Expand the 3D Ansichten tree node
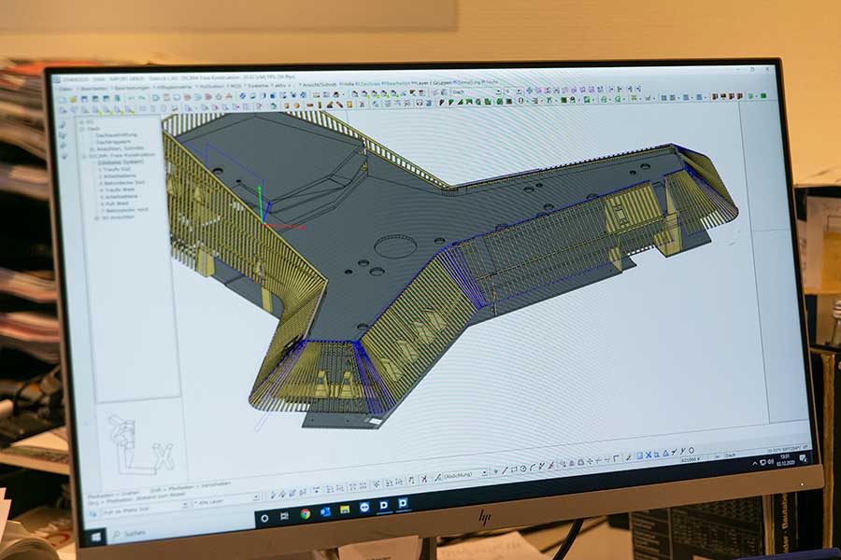The width and height of the screenshot is (841, 560). coord(96,218)
